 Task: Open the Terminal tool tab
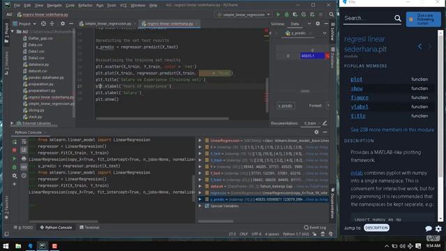tap(89, 227)
